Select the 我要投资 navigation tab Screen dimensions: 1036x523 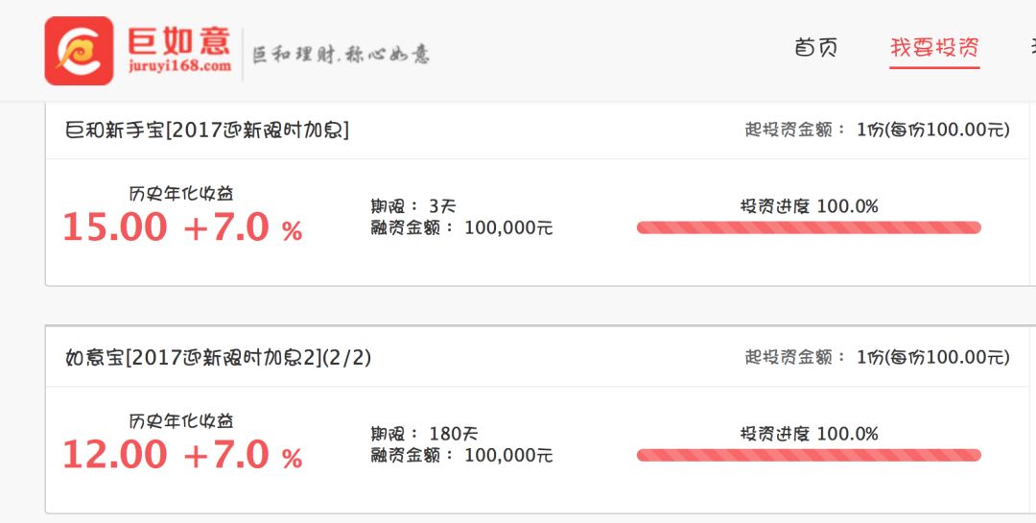tap(934, 48)
